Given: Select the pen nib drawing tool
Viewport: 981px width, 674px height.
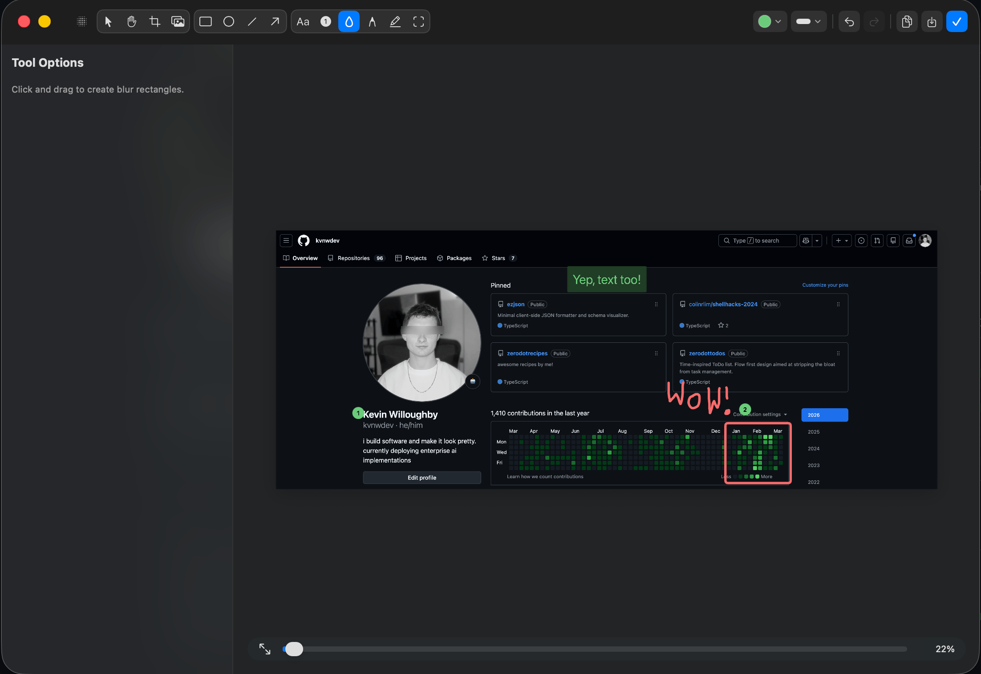Looking at the screenshot, I should (x=372, y=21).
